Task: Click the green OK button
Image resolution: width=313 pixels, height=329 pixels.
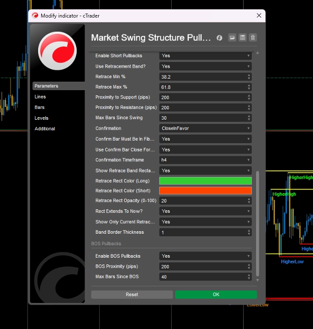Action: (x=216, y=295)
